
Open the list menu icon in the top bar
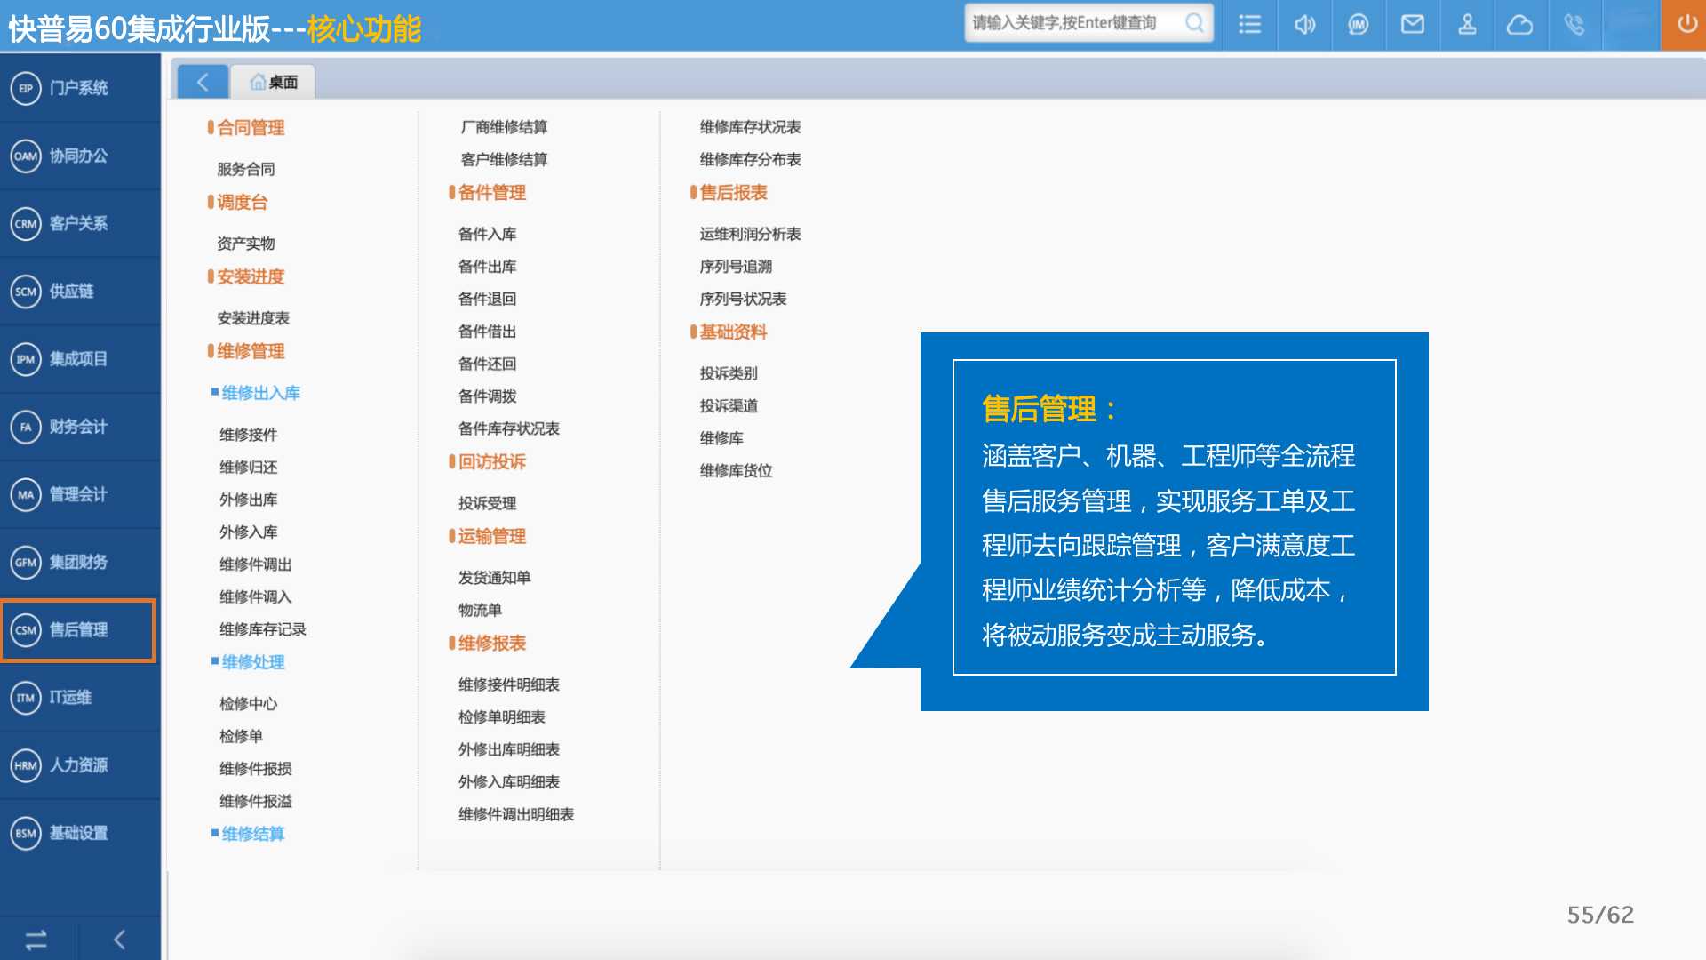1250,25
